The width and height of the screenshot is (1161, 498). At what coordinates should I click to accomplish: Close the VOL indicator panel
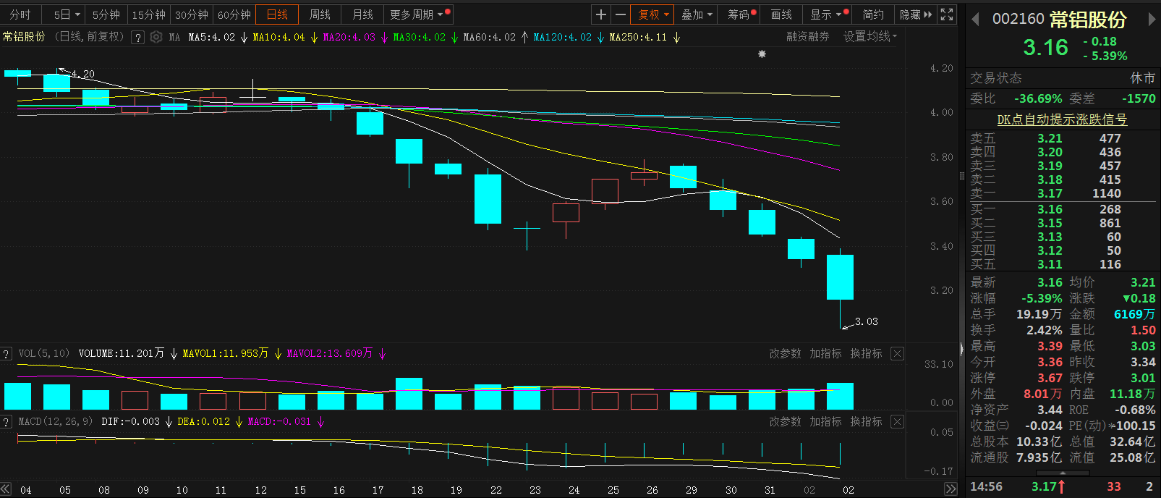897,353
